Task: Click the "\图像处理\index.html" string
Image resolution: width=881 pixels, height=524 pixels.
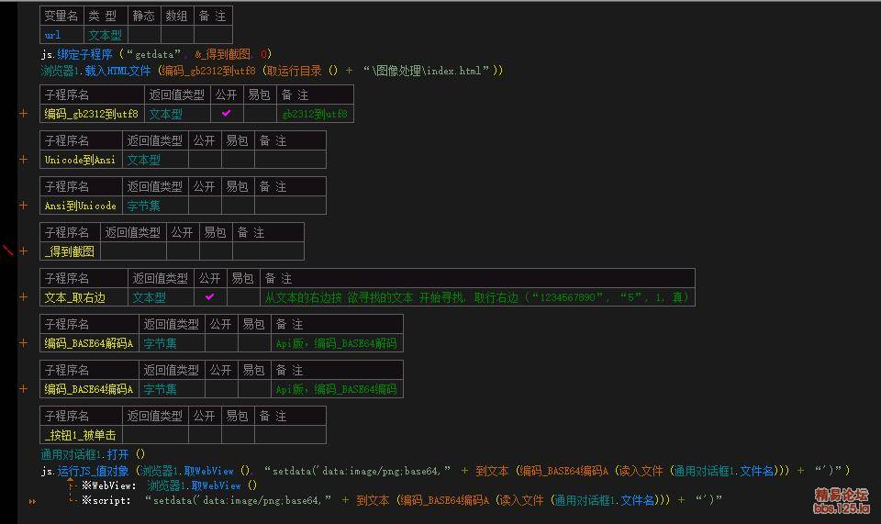Action: [426, 71]
